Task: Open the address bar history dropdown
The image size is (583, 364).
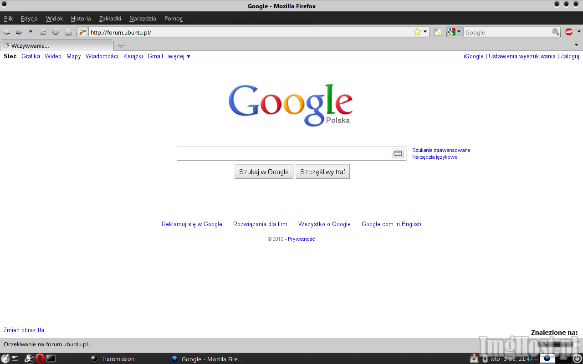Action: [x=425, y=32]
